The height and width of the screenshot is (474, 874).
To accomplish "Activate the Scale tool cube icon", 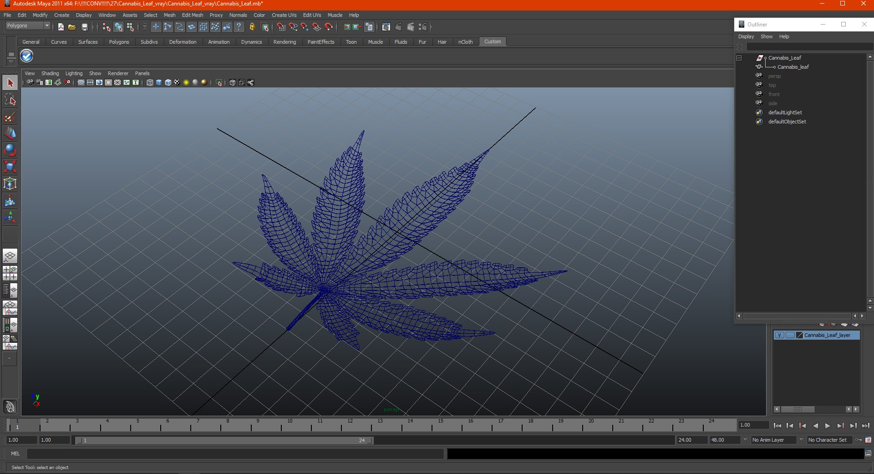I will click(10, 167).
